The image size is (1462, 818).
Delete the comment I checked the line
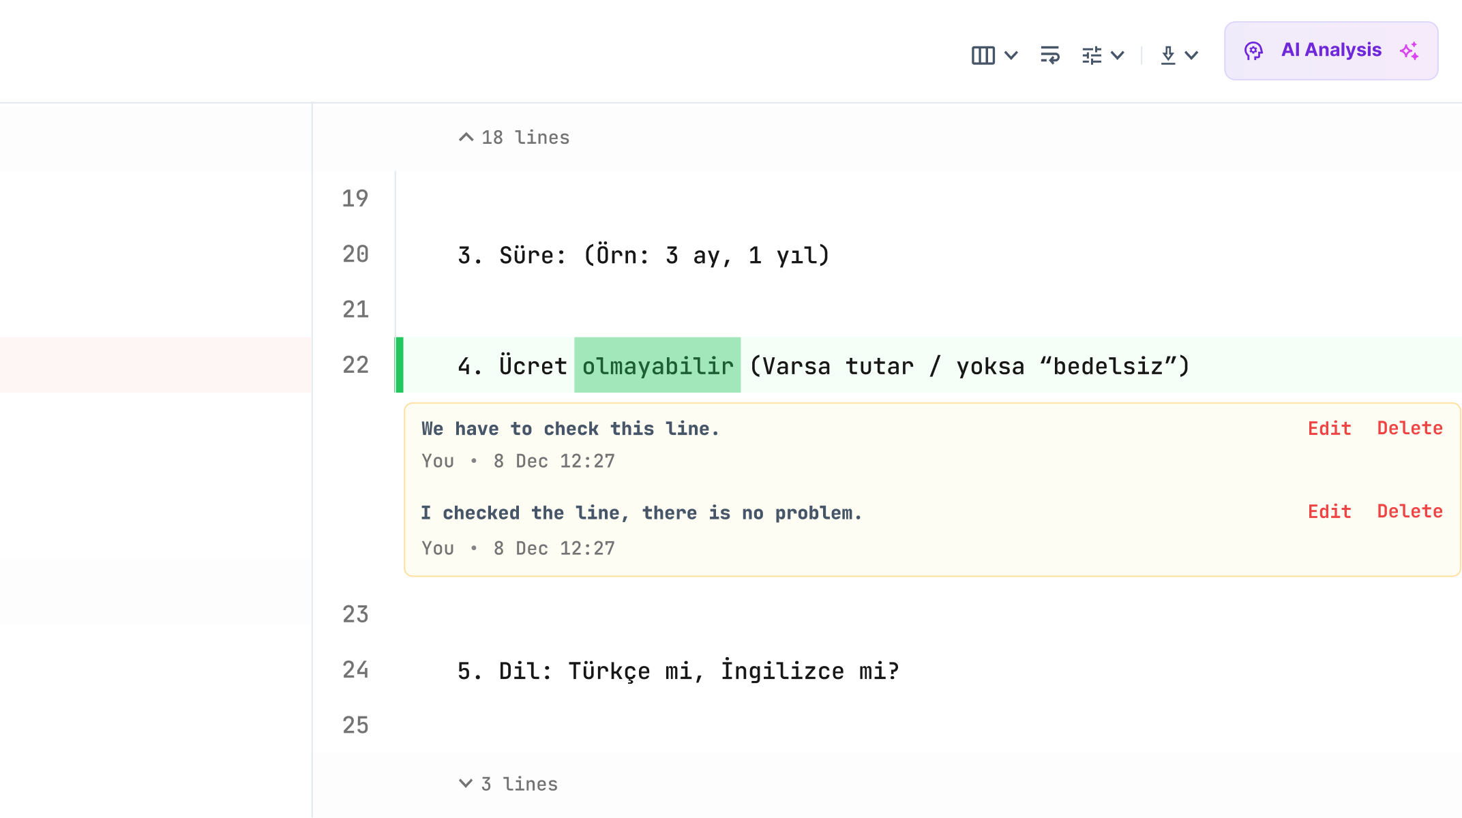tap(1409, 511)
